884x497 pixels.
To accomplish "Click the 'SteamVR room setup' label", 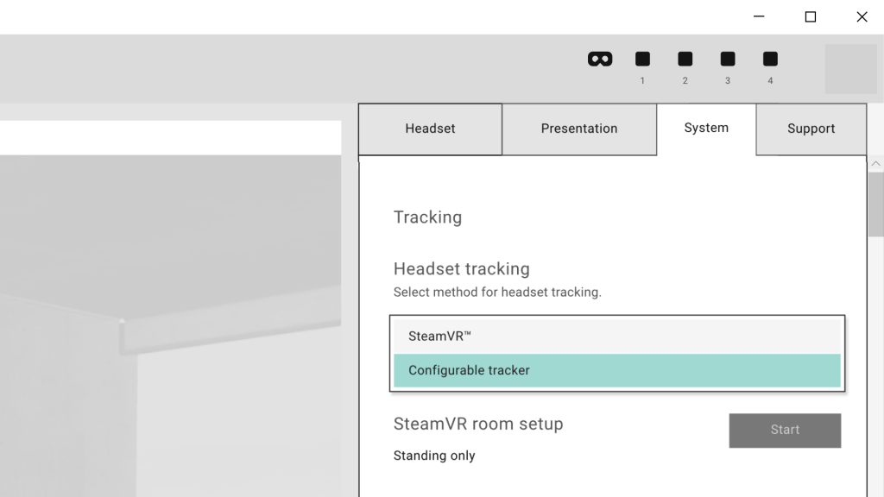I will point(478,424).
